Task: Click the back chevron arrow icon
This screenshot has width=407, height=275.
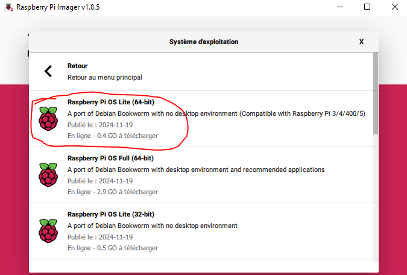Action: click(x=48, y=71)
